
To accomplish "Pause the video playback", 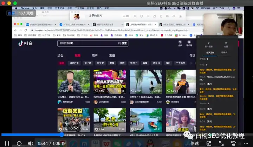I will click(7, 143).
